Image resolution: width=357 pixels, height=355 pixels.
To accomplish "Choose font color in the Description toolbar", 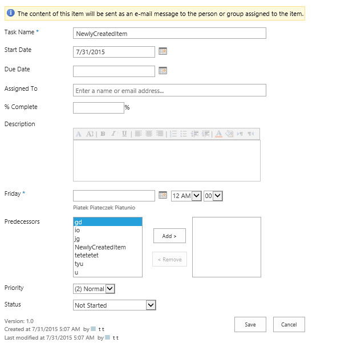I will 218,134.
